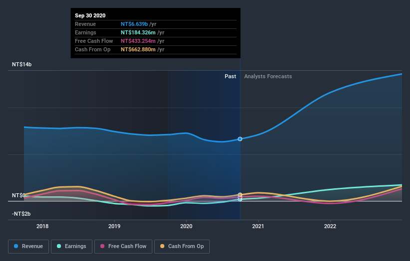Click the NT$662.880m cash from op value
The width and height of the screenshot is (410, 261).
click(x=138, y=49)
